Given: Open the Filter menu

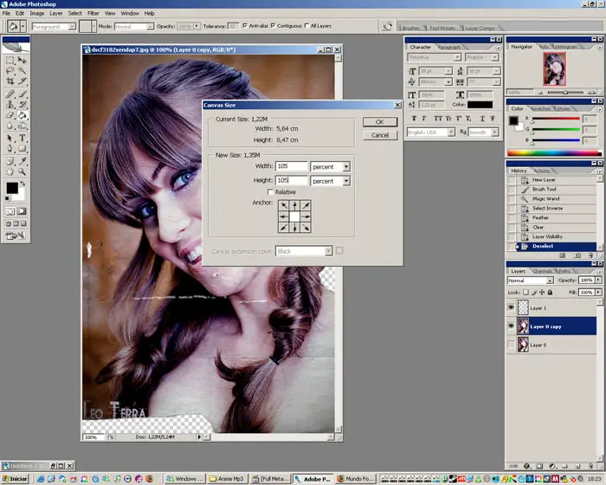Looking at the screenshot, I should tap(93, 13).
